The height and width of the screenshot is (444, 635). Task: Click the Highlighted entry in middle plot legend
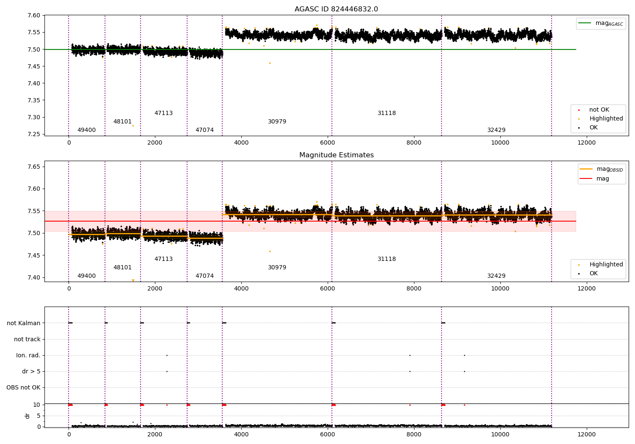click(600, 264)
